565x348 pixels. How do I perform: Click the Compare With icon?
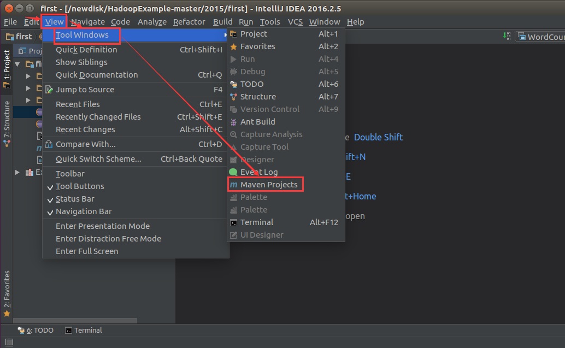49,144
